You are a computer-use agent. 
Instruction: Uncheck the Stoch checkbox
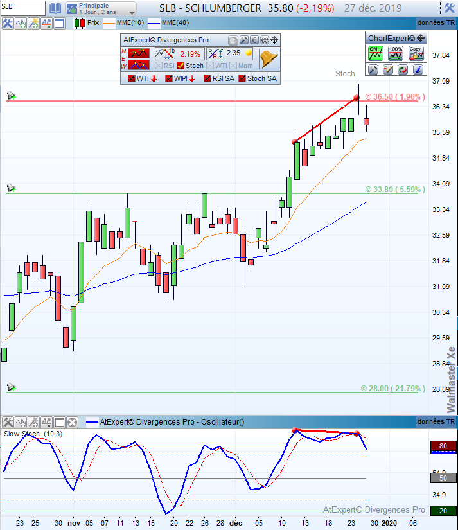(181, 66)
